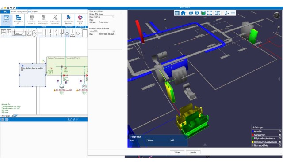283x165 pixels.
Task: Click the Undo arrow icon
Action: coord(11,8)
